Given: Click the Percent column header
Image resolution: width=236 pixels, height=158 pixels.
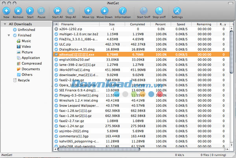Looking at the screenshot, I should pyautogui.click(x=160, y=24).
